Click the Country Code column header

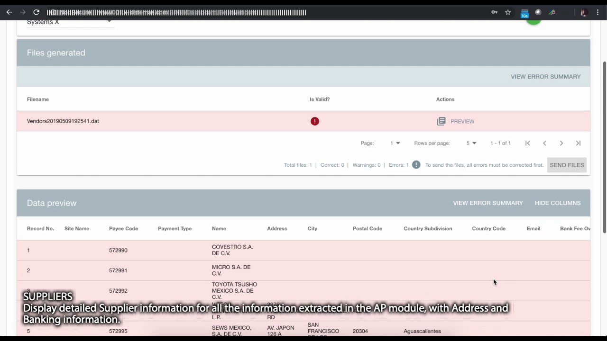pyautogui.click(x=488, y=229)
